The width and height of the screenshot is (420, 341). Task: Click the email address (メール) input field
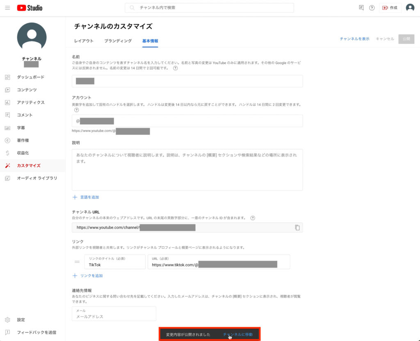point(114,316)
